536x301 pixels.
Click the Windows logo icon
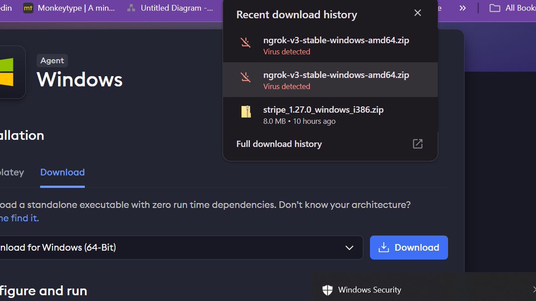click(7, 72)
